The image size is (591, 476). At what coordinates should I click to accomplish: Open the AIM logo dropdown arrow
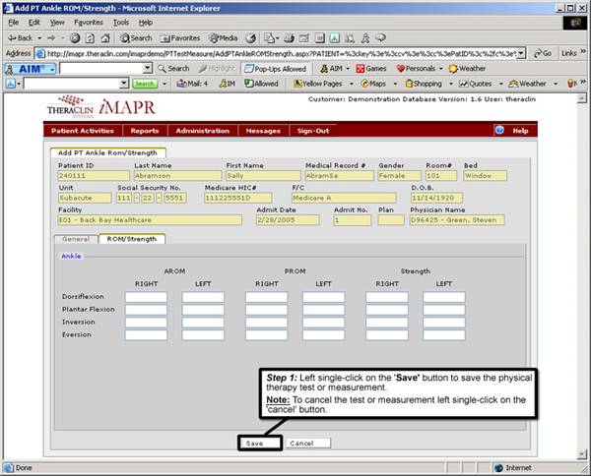click(x=52, y=69)
